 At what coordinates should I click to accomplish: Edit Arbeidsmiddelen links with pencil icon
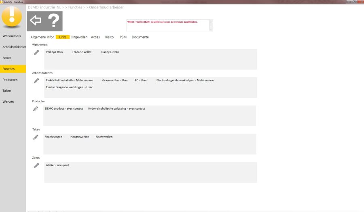tap(36, 81)
